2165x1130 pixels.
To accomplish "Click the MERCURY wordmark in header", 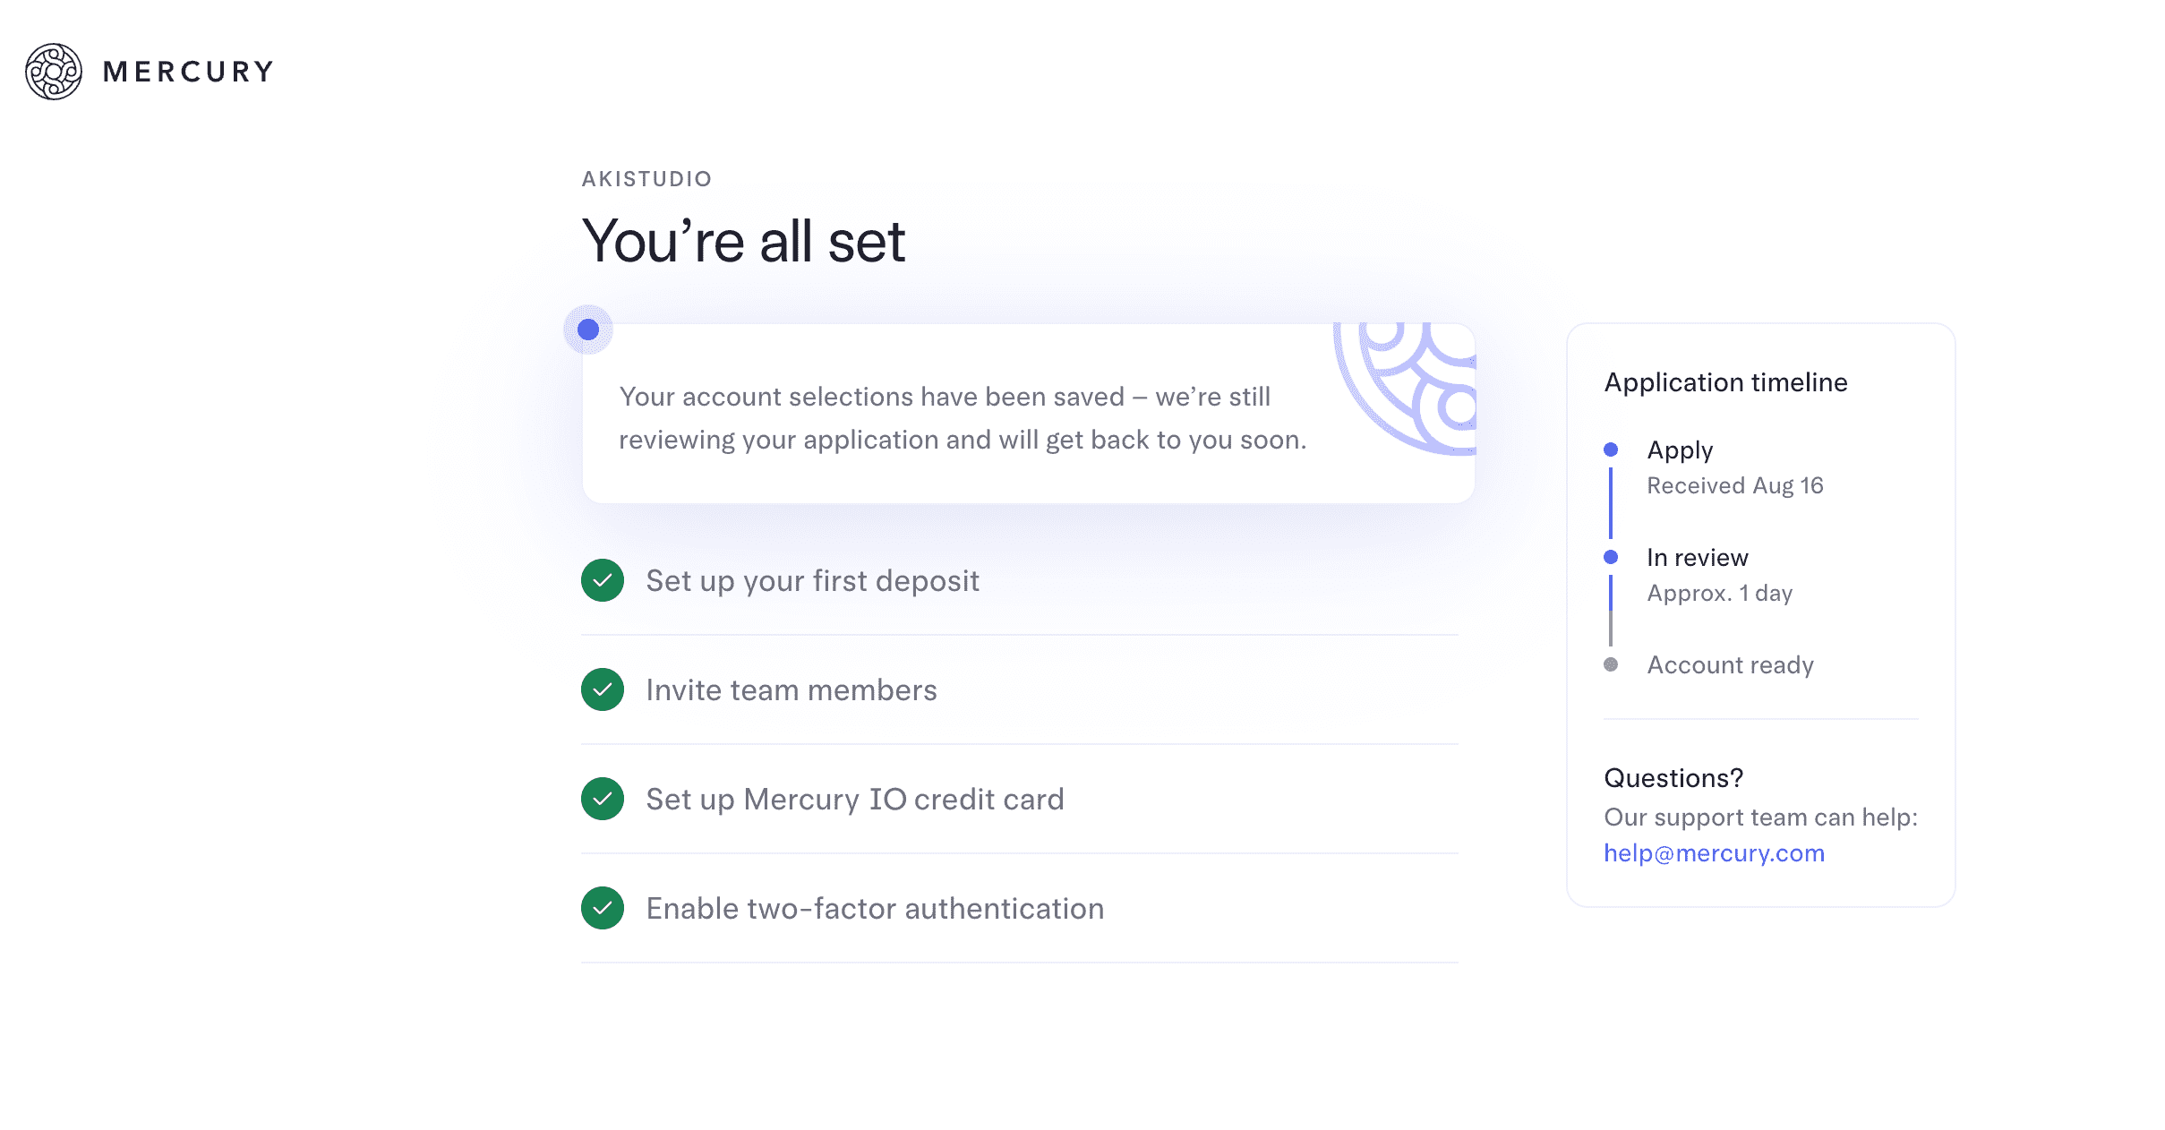I will click(x=188, y=72).
